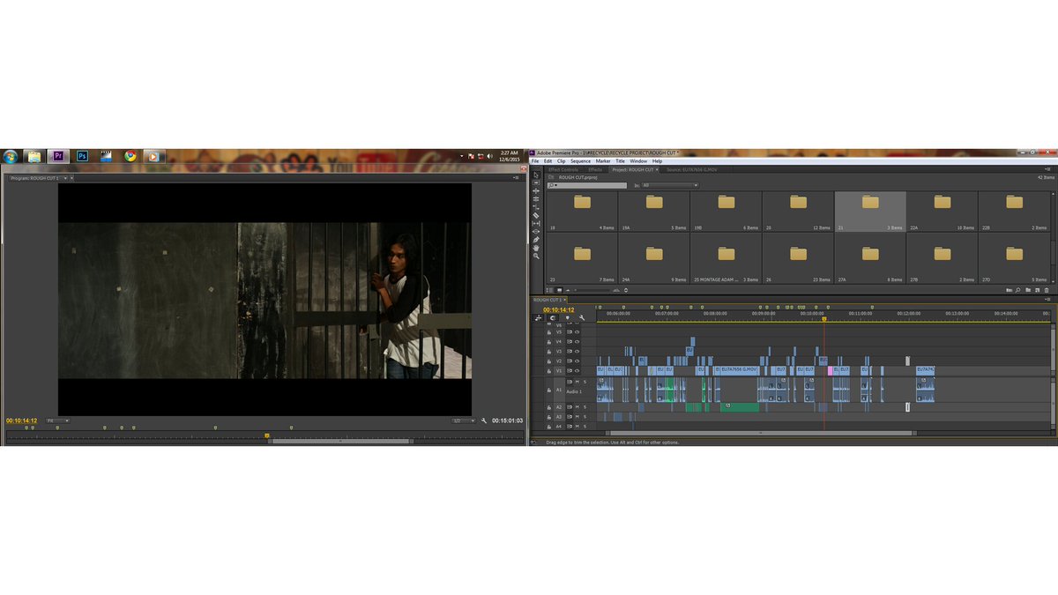Image resolution: width=1058 pixels, height=595 pixels.
Task: Click timeline horizontal zoom scroll bar
Action: (761, 433)
